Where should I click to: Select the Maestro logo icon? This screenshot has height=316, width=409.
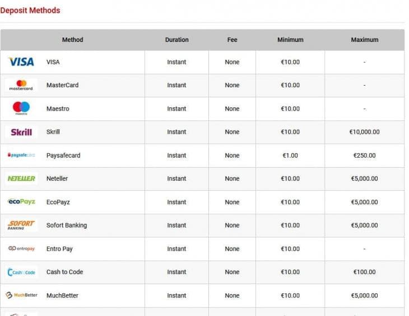tap(21, 109)
